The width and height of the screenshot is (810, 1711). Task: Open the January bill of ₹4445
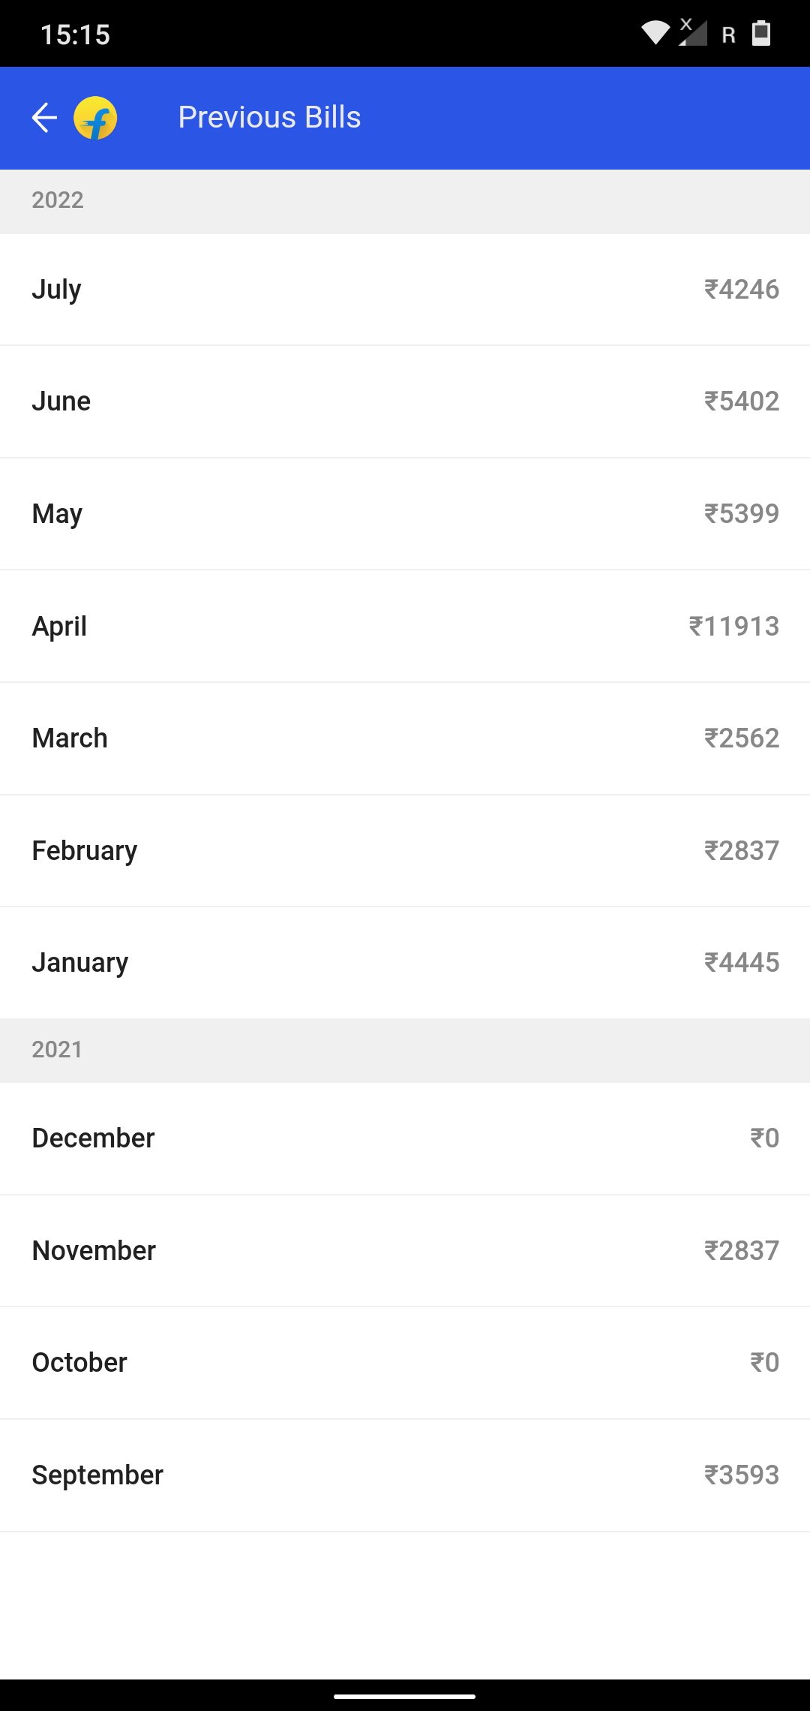pyautogui.click(x=405, y=963)
